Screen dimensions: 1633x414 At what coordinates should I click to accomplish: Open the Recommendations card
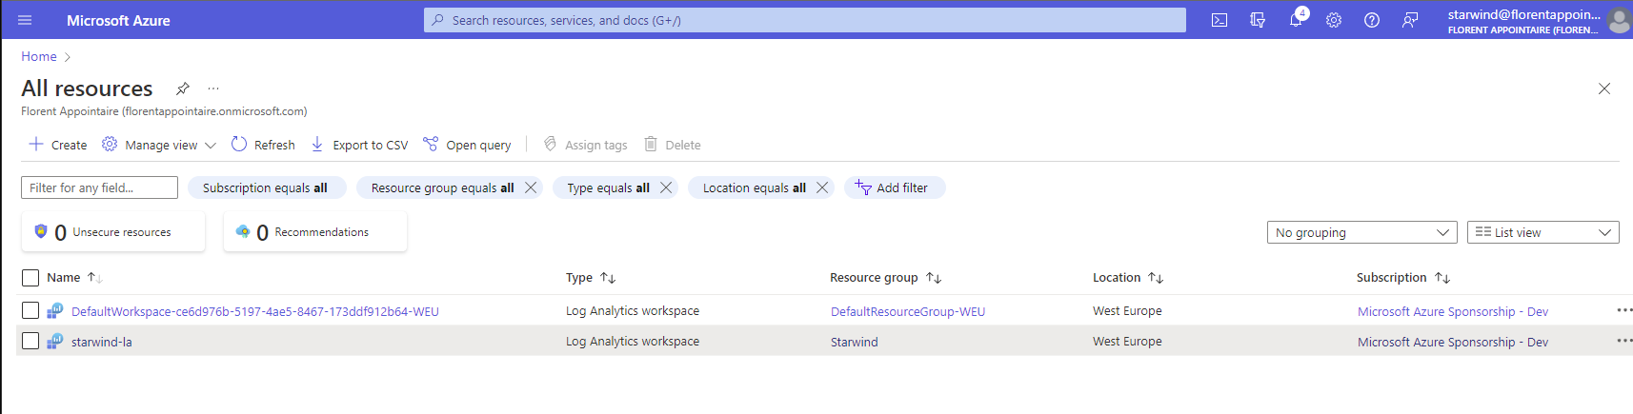(x=315, y=232)
